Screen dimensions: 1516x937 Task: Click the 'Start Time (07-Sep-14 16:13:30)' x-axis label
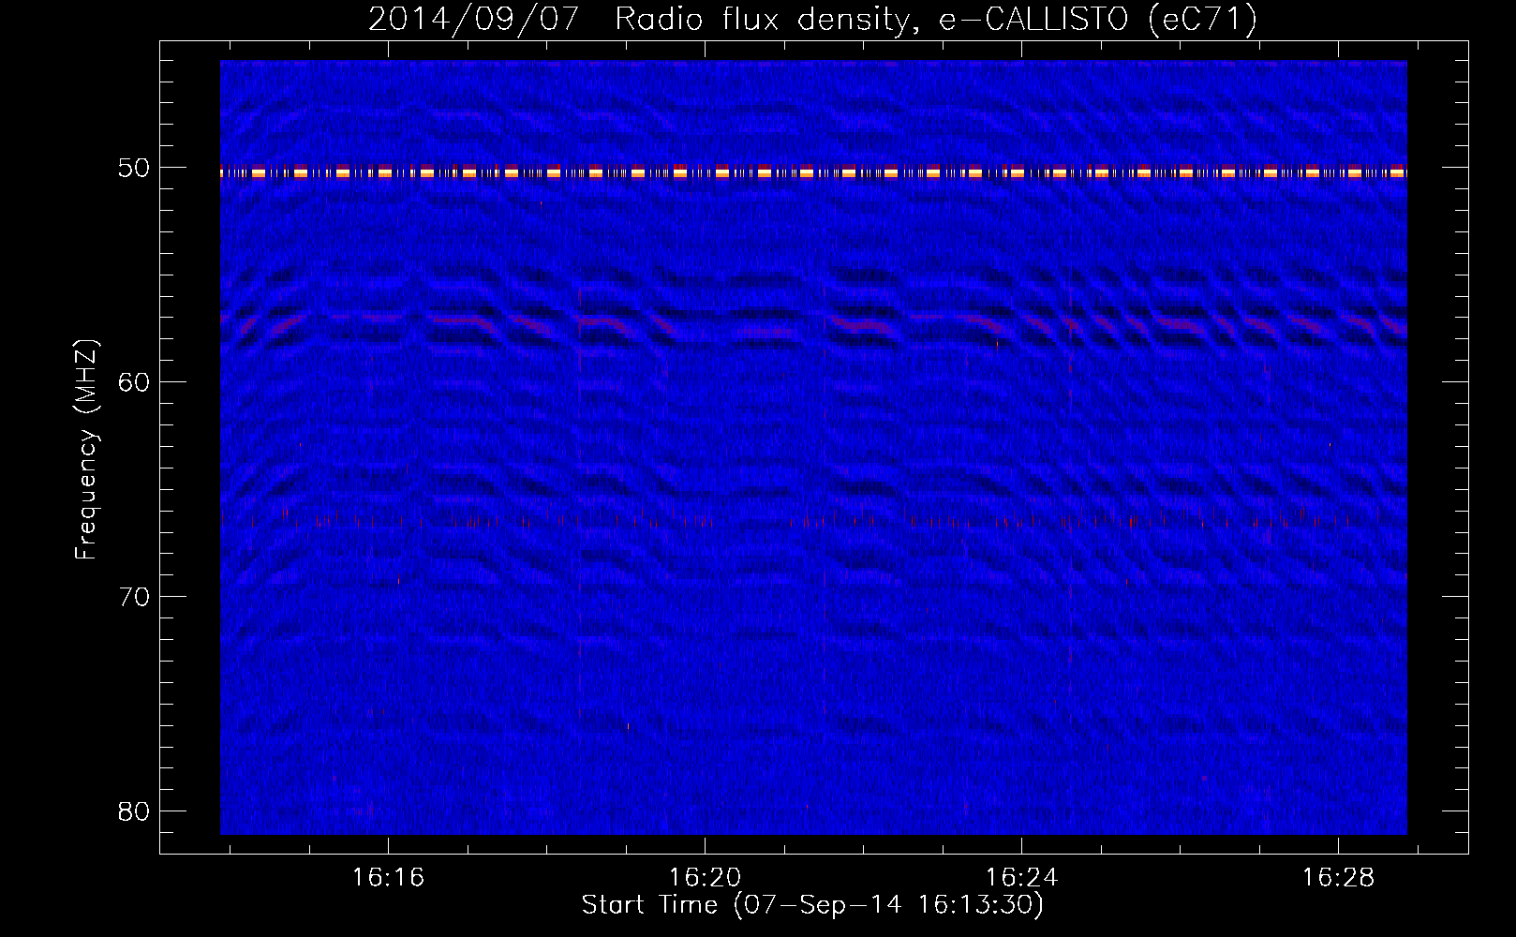point(812,905)
